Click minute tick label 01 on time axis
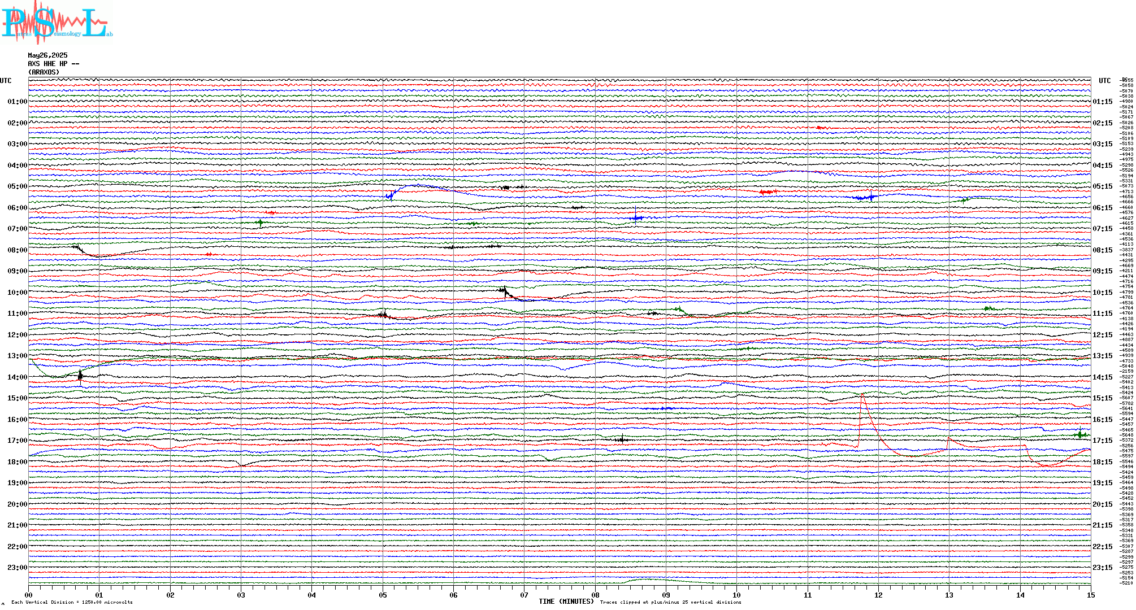 [99, 595]
